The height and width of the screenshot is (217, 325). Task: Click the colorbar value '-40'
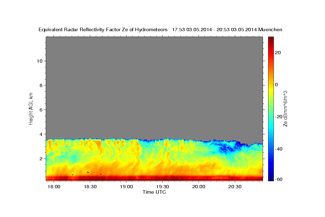278,149
